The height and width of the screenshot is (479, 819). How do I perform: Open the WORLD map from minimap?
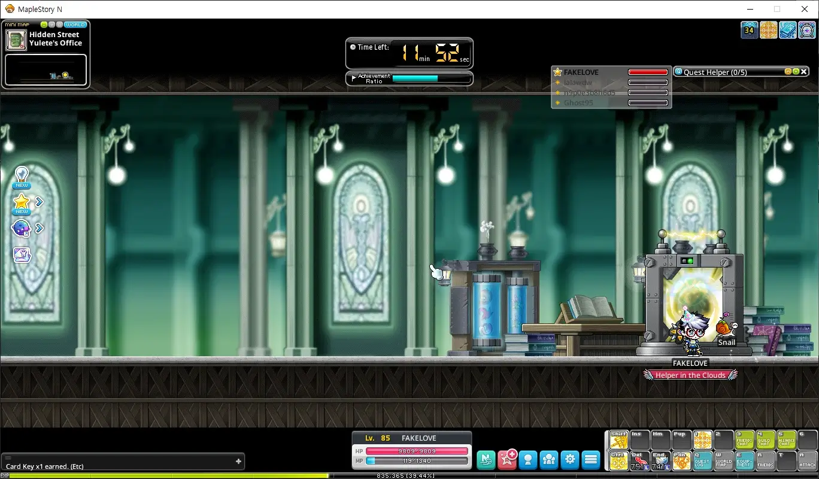coord(75,25)
